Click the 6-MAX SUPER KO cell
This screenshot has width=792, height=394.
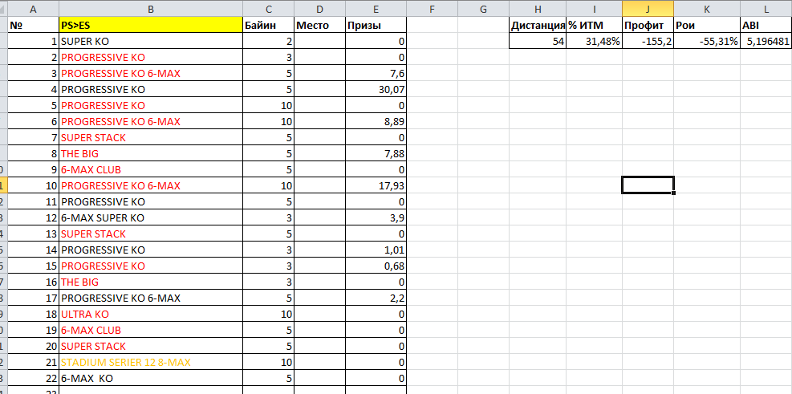pos(151,217)
